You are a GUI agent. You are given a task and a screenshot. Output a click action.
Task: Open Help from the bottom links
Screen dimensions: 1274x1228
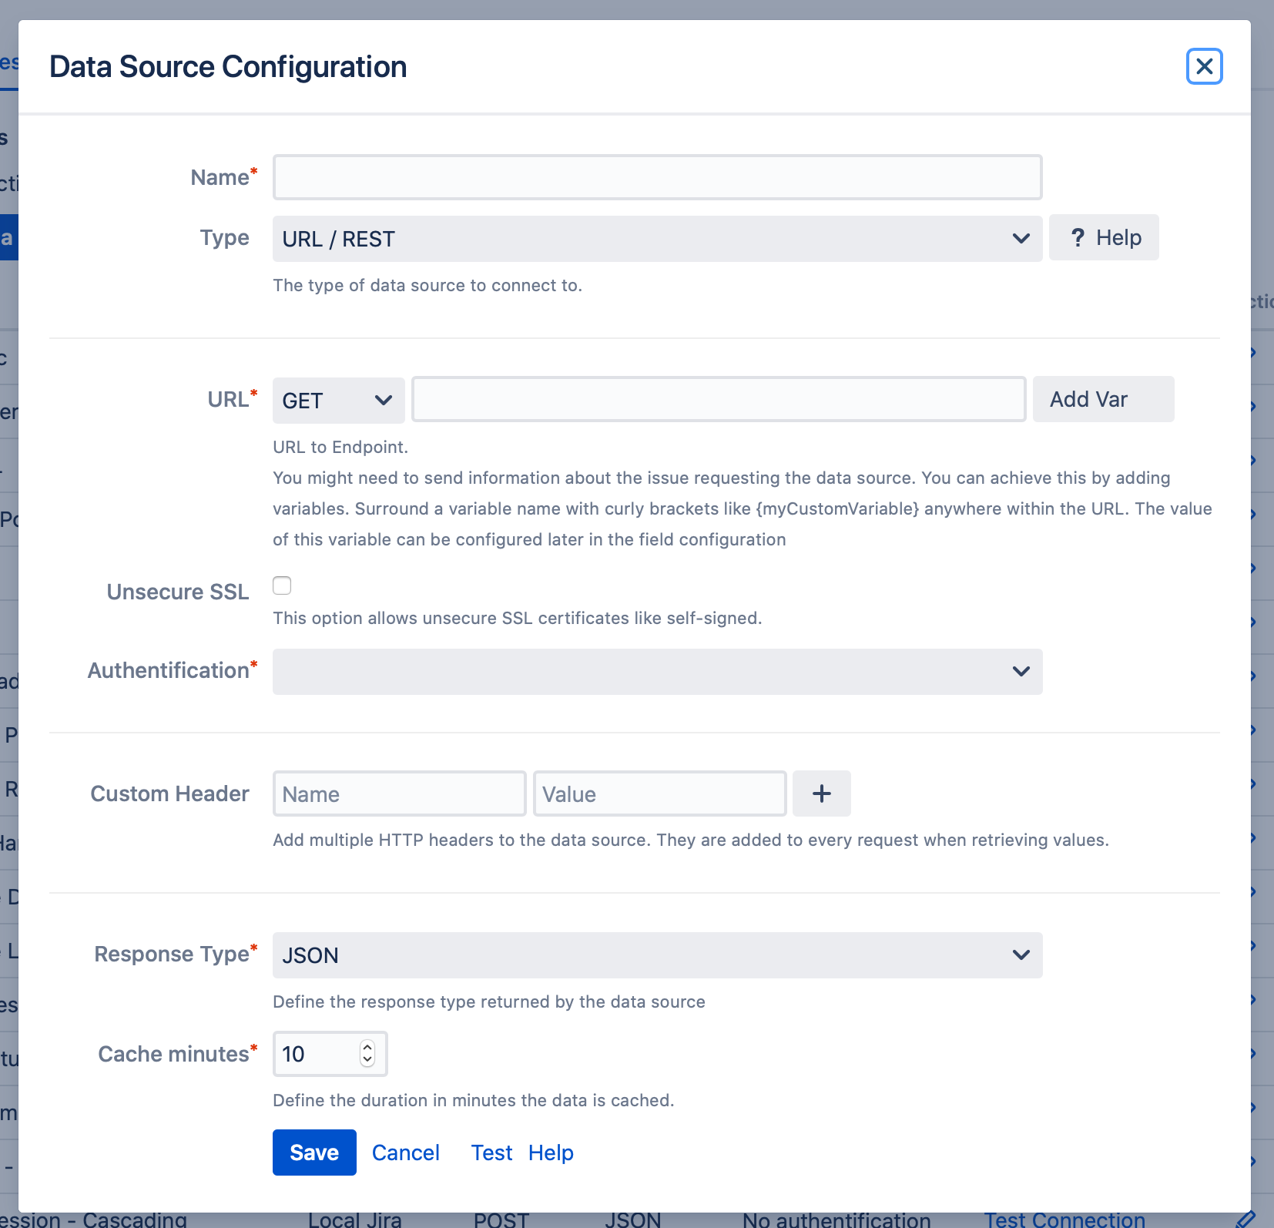(x=551, y=1152)
